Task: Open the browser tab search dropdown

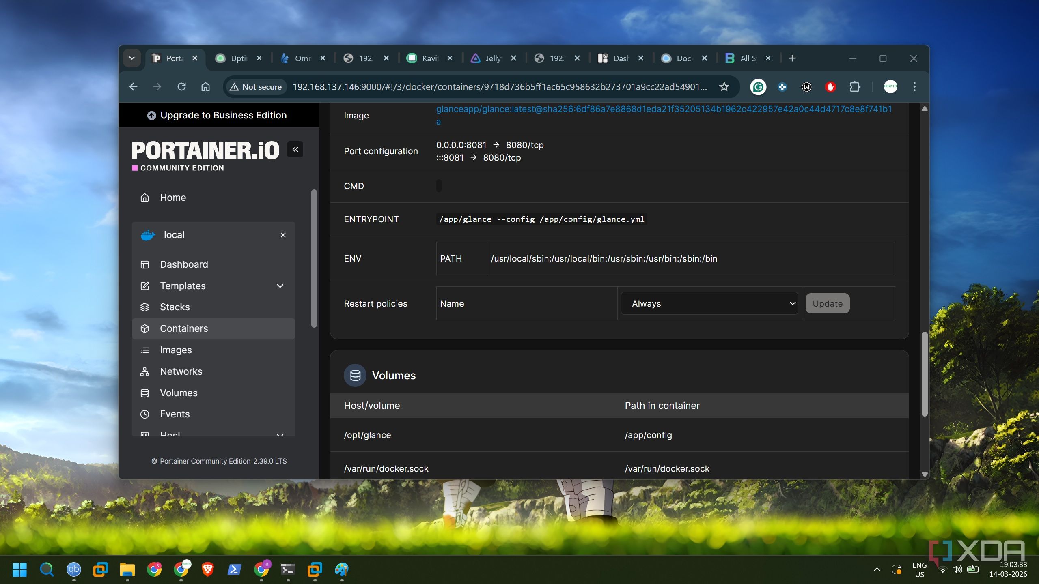Action: (132, 58)
